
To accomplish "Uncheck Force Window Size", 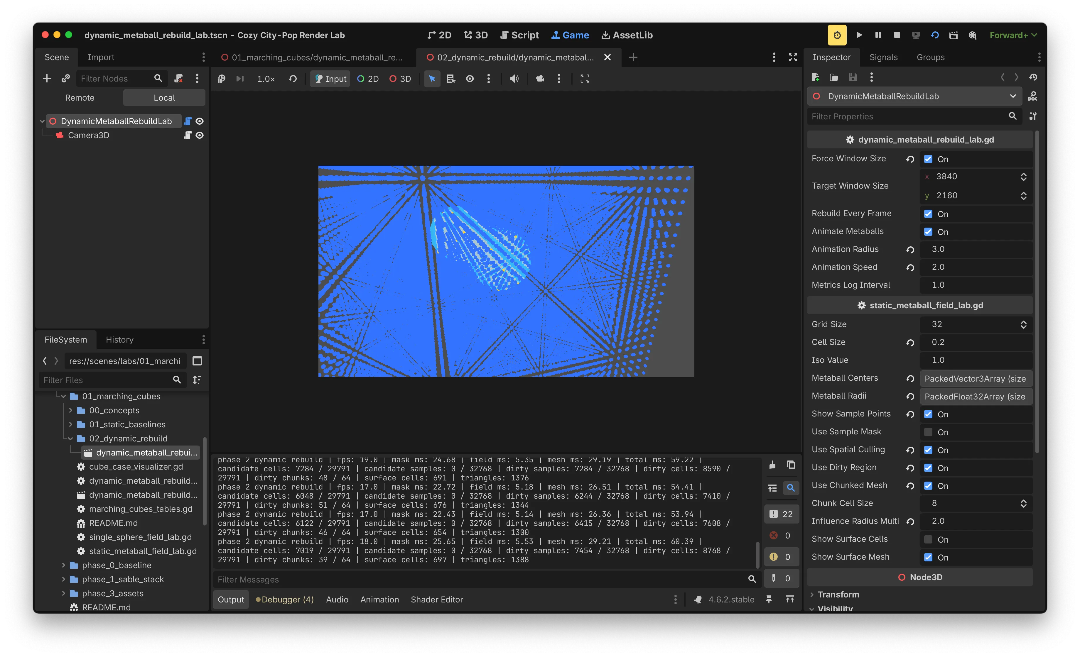I will pyautogui.click(x=928, y=159).
